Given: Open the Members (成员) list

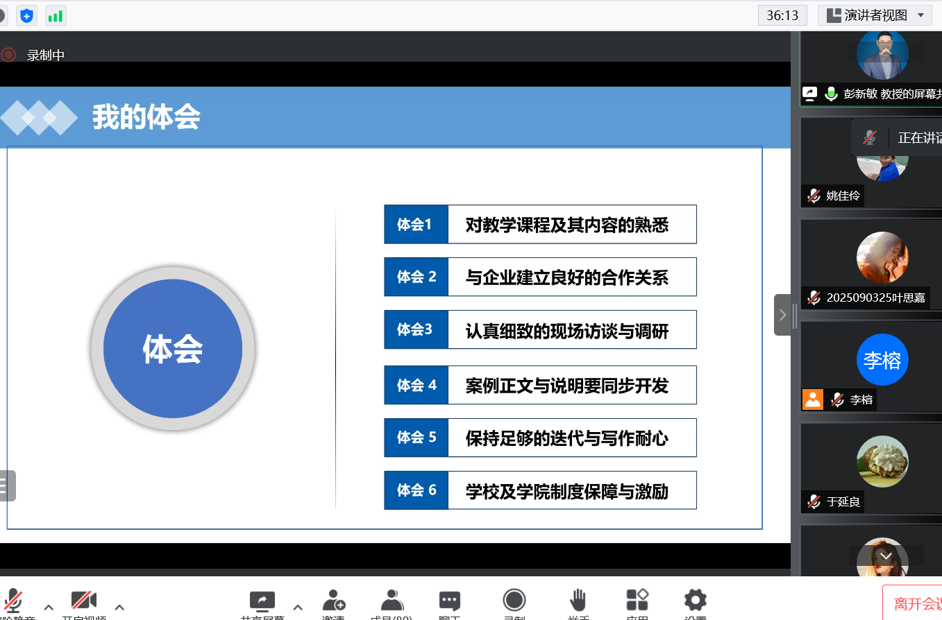Looking at the screenshot, I should (392, 601).
